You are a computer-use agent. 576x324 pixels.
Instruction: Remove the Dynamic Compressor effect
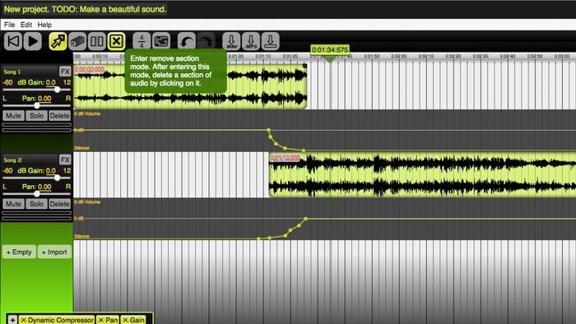pyautogui.click(x=24, y=320)
